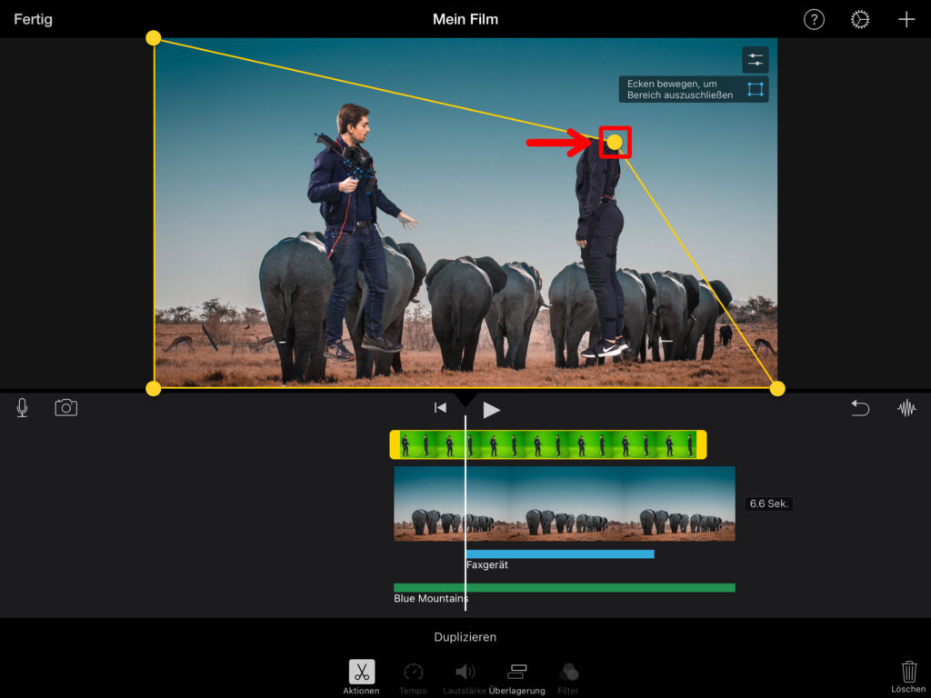The width and height of the screenshot is (931, 698).
Task: Show audio waveforms in timeline
Action: point(906,409)
